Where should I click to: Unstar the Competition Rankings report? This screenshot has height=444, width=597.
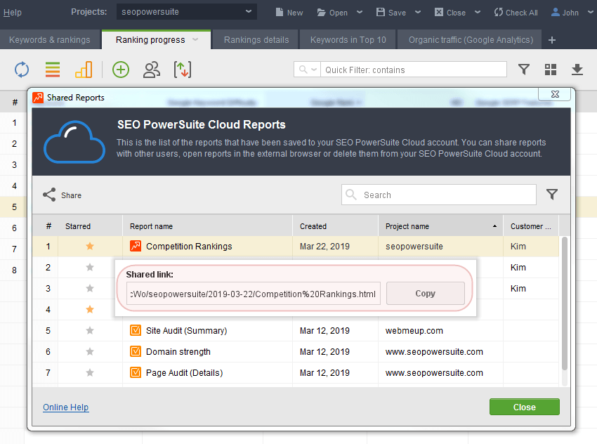tap(90, 247)
